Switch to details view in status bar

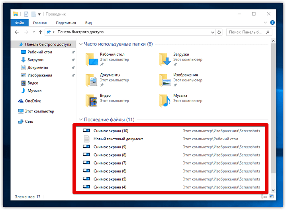(264, 196)
